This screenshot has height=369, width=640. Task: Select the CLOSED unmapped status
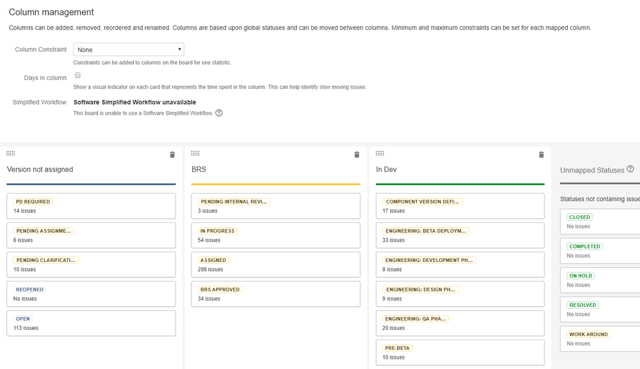tap(600, 222)
